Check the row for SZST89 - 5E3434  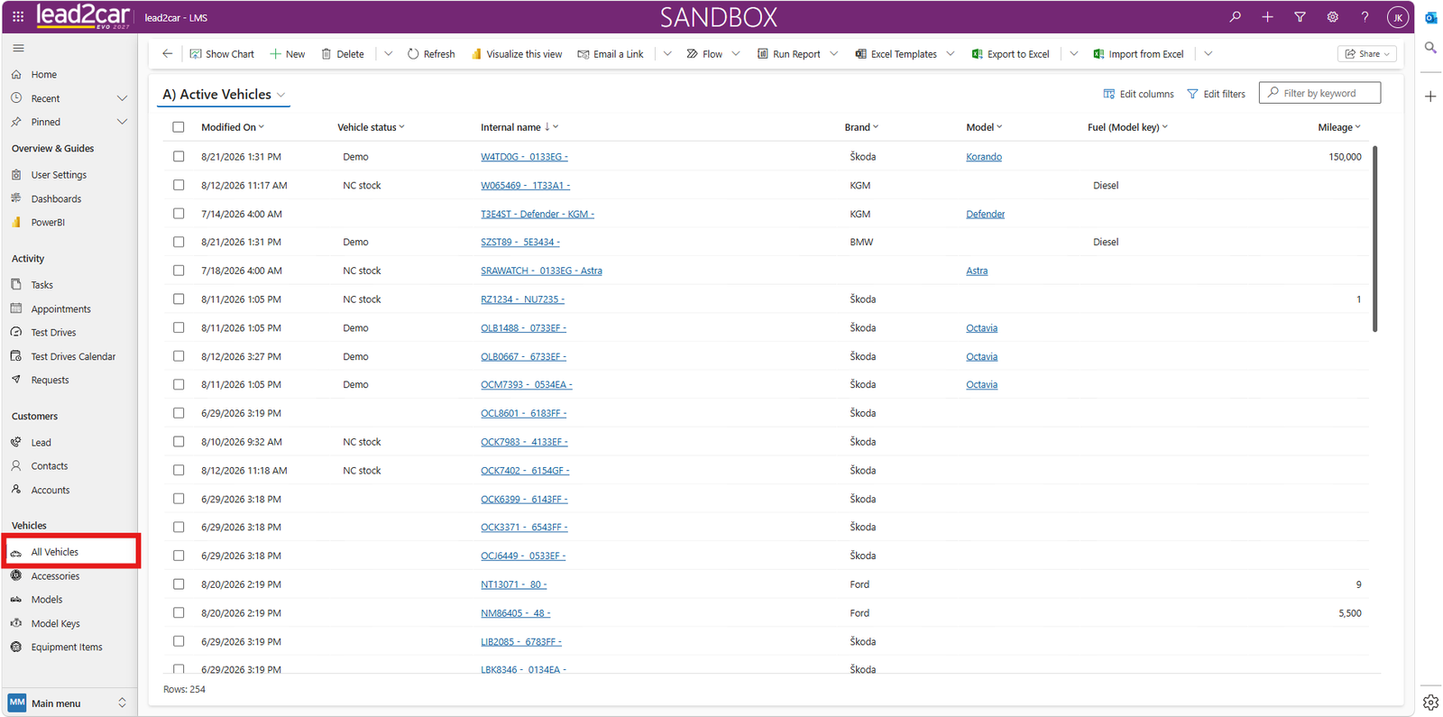pyautogui.click(x=179, y=243)
